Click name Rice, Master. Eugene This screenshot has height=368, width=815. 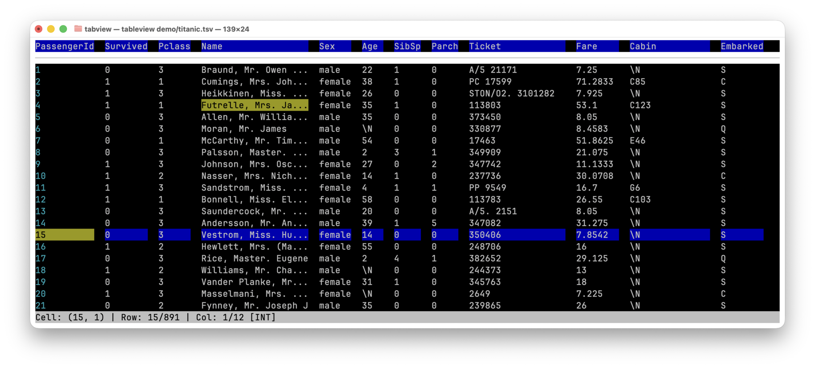(x=254, y=259)
